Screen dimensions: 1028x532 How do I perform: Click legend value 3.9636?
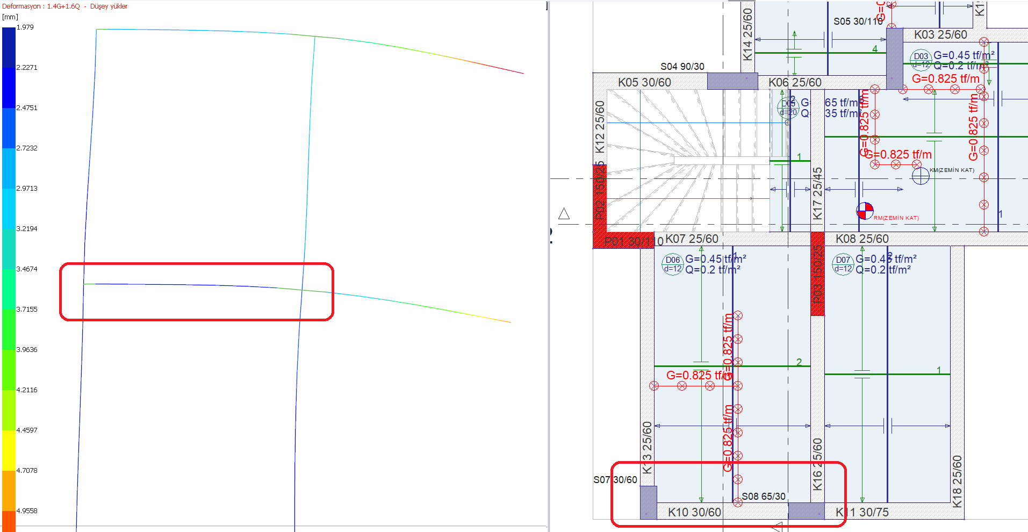click(x=27, y=349)
